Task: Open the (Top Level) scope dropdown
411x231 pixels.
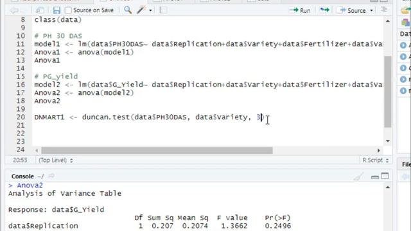Action: pos(56,160)
